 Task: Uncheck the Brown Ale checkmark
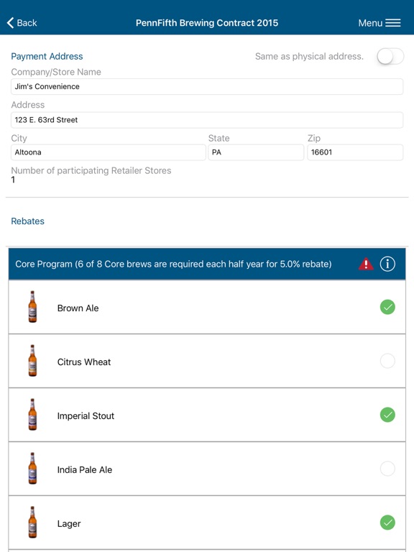387,307
